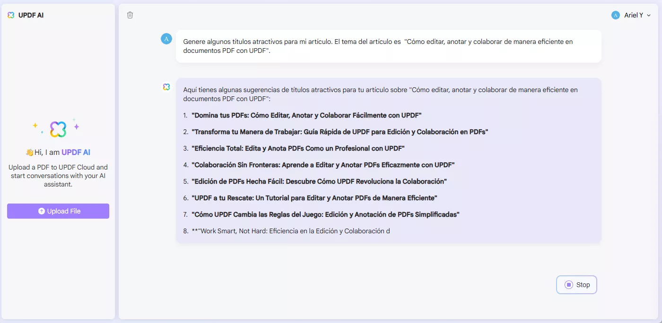Click title 2 "Transforma tu Manera de Trabajar" line
Screen dimensions: 662x323
point(340,132)
